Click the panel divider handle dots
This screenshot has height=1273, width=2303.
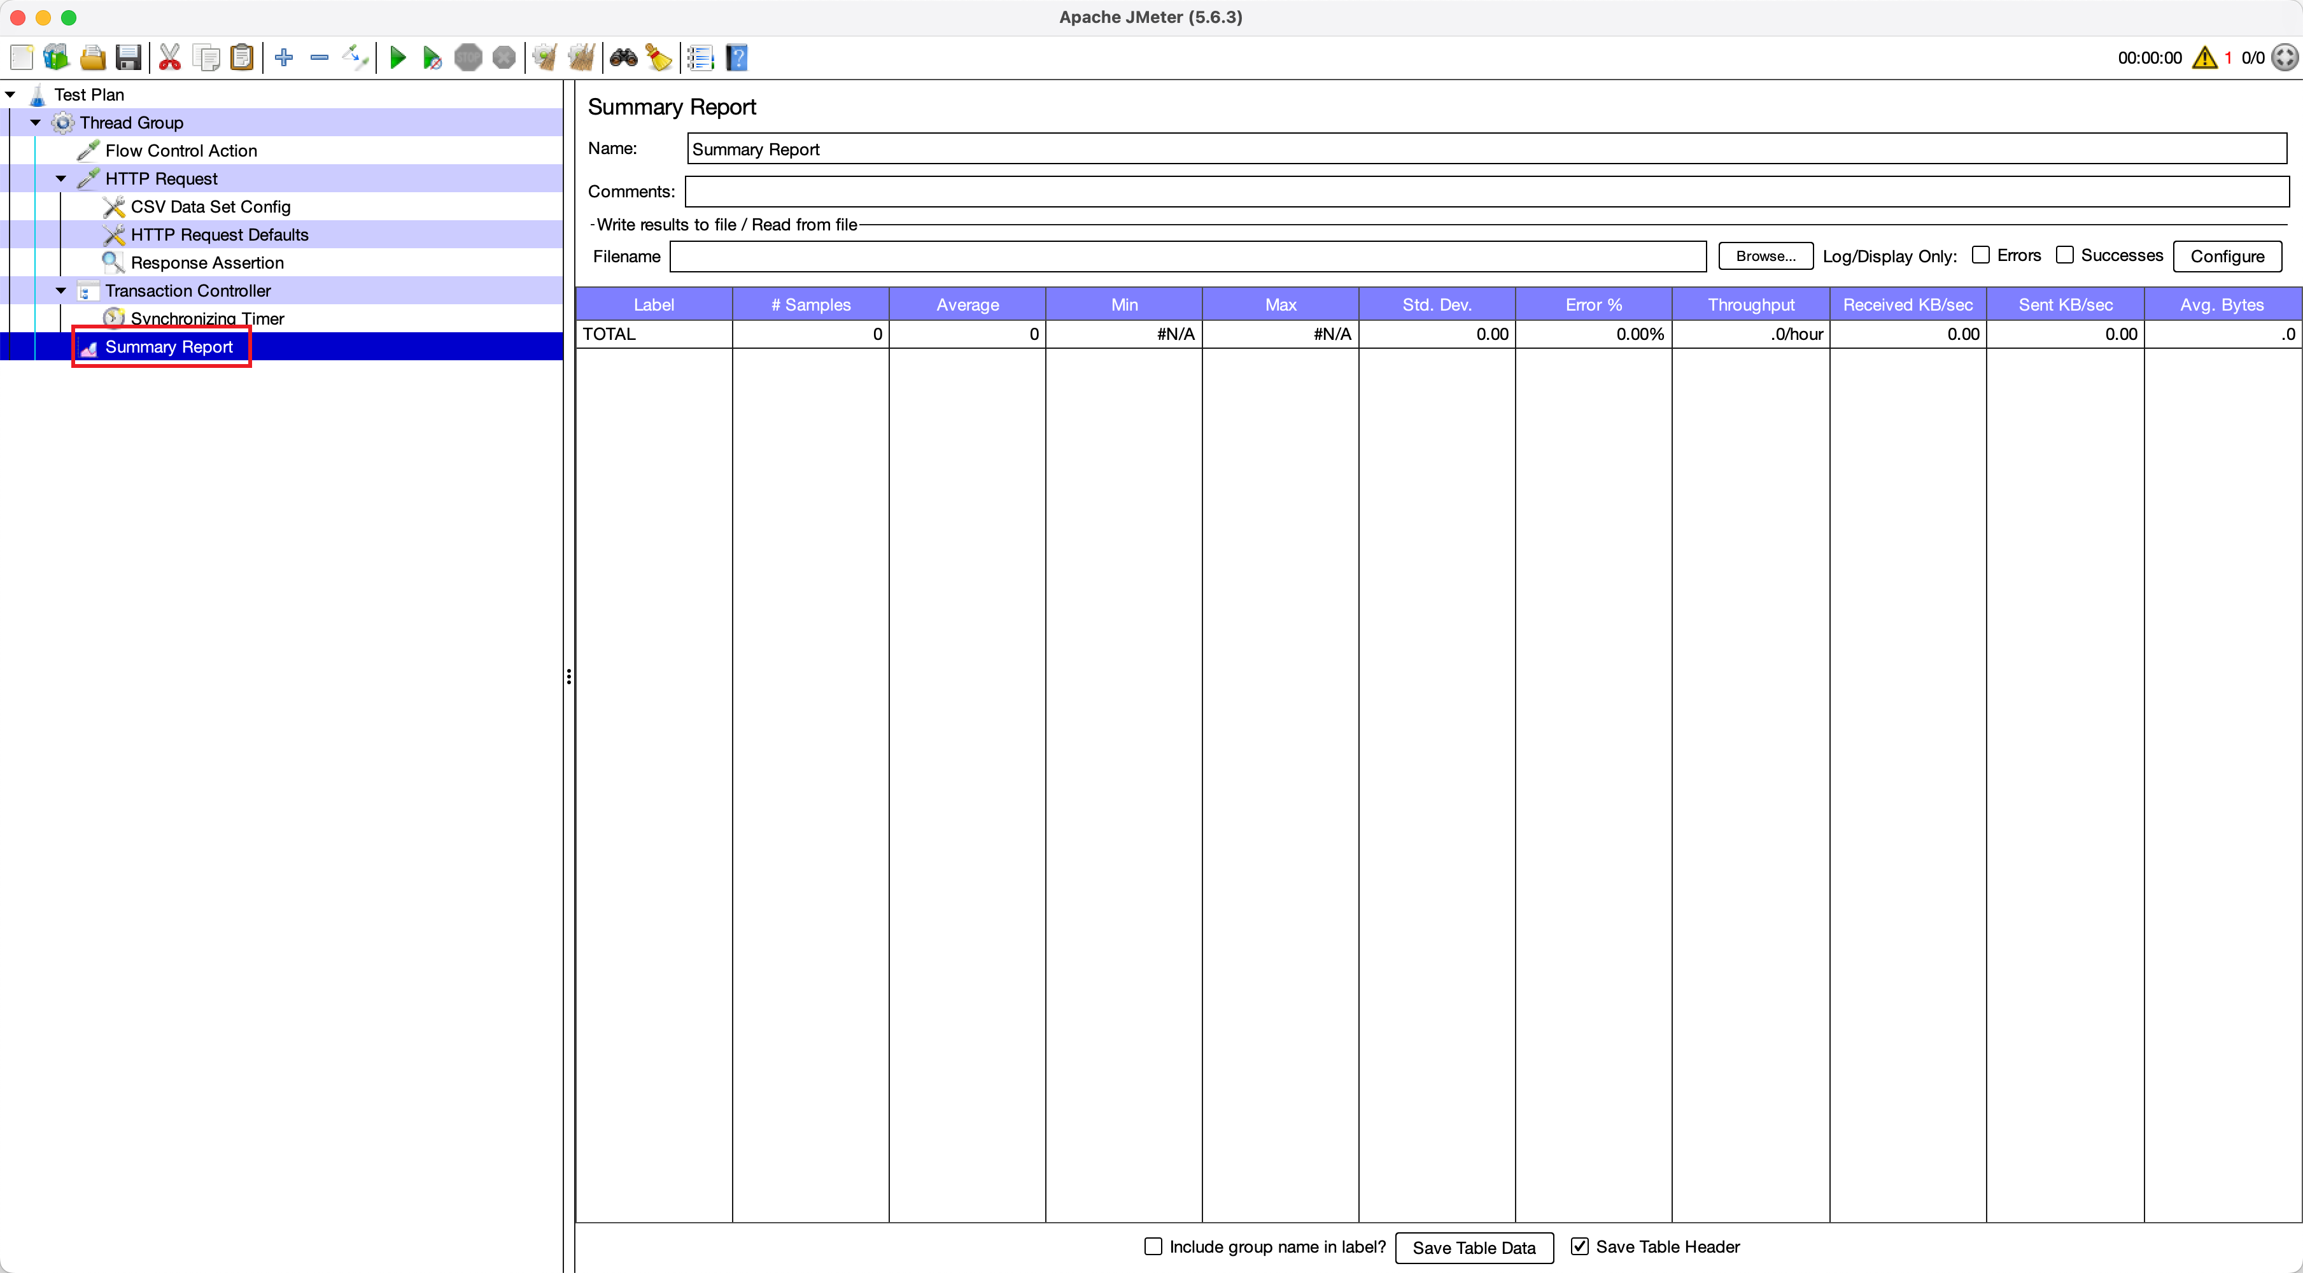pyautogui.click(x=568, y=677)
